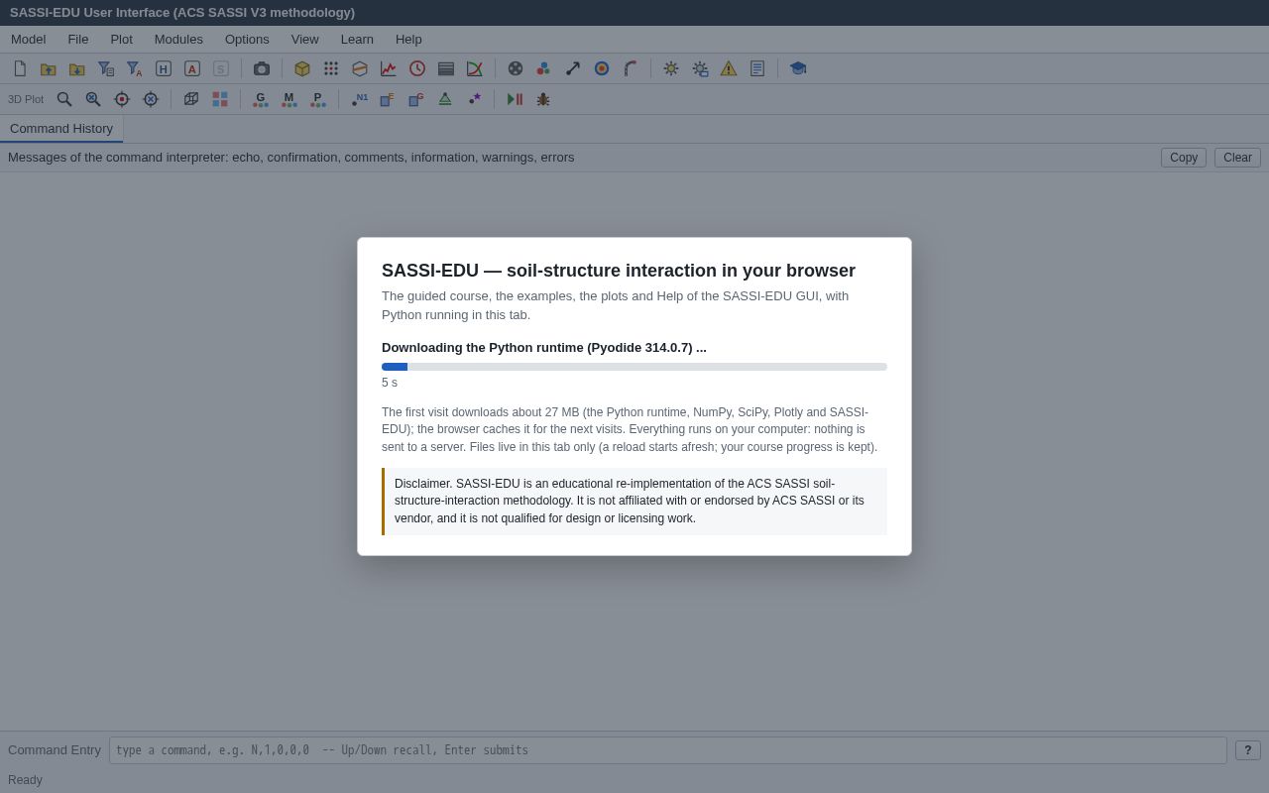Click the Pyodide download progress bar

click(x=634, y=367)
